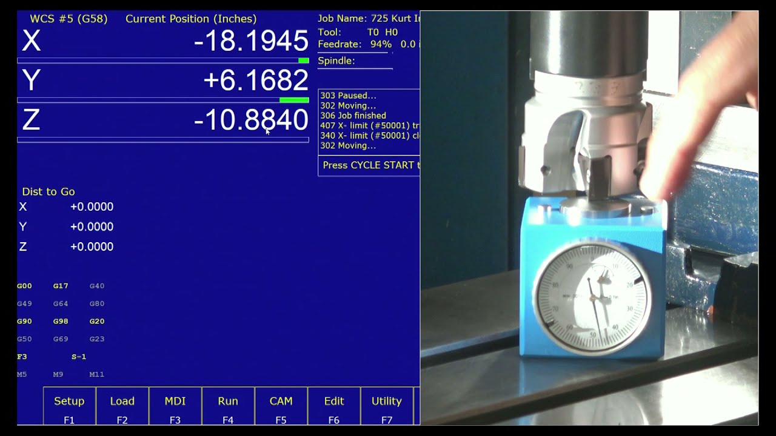
Task: Click the Press CYCLE START prompt
Action: 370,165
